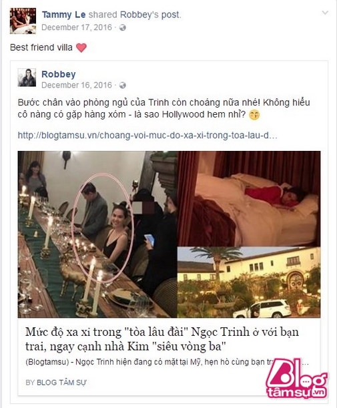
Task: Click the globe privacy icon beside December 17
Action: (x=123, y=27)
